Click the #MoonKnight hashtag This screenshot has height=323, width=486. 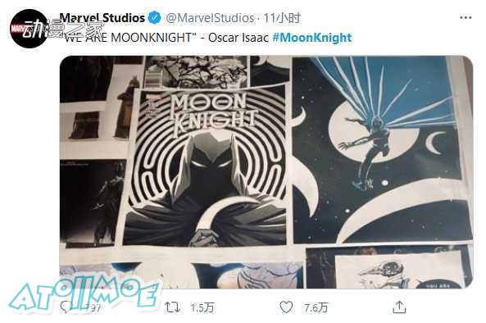click(x=312, y=38)
